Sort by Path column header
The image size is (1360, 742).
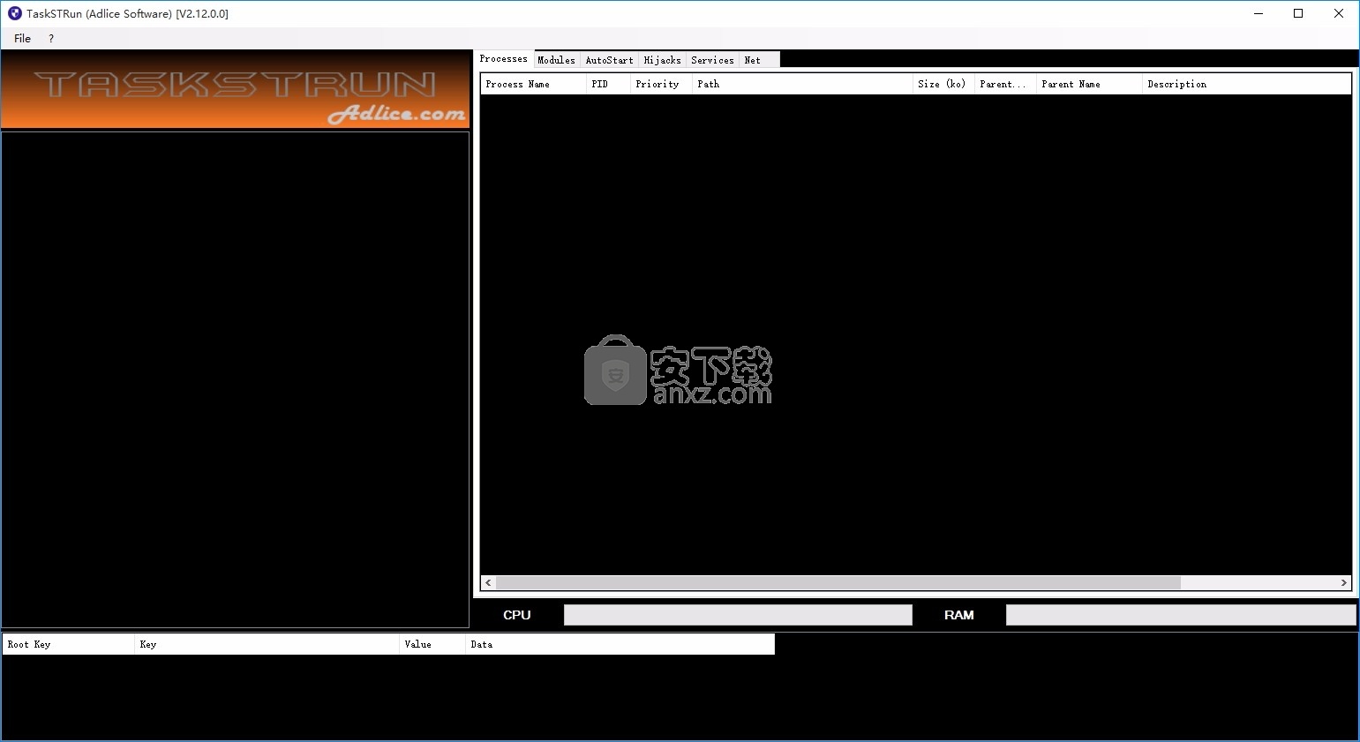(x=802, y=84)
